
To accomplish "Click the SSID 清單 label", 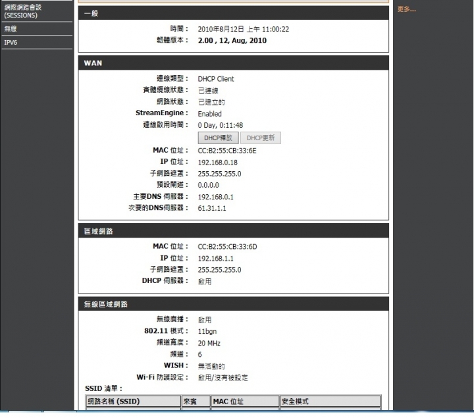I will click(103, 388).
